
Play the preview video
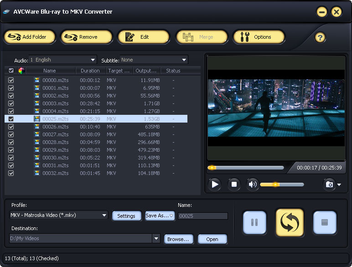[215, 185]
